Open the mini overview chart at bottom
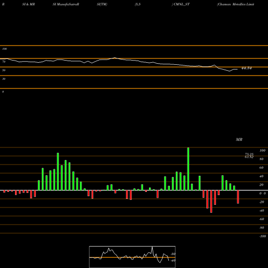 tap(132, 257)
